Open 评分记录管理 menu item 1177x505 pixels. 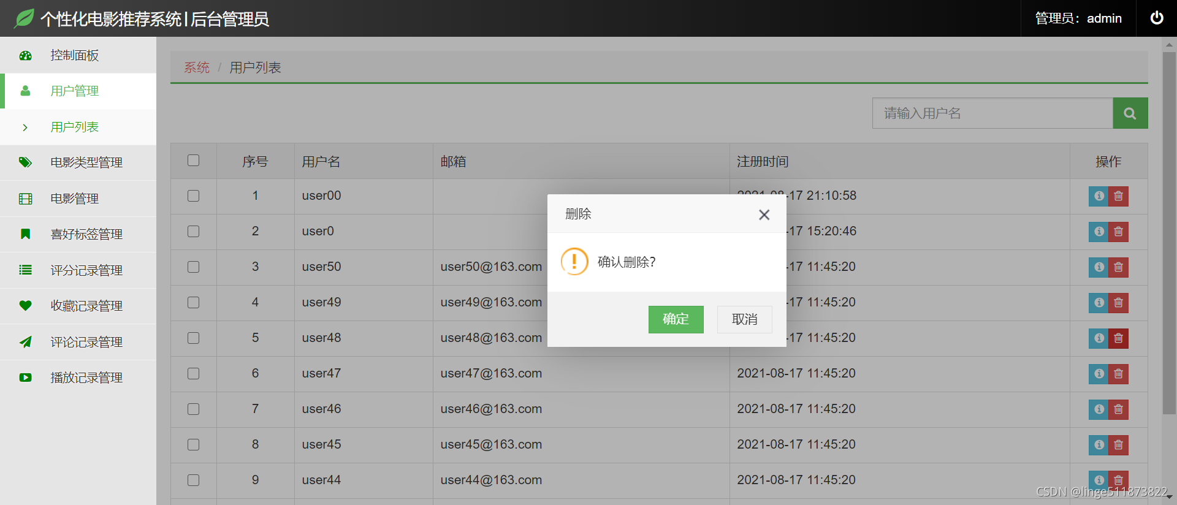tap(78, 270)
